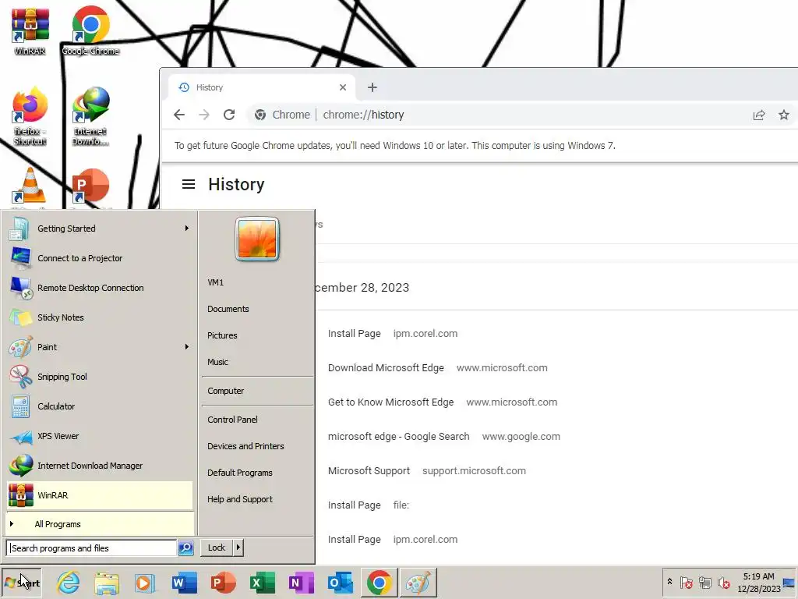Launch Internet Download Manager from Start menu
798x599 pixels.
(x=101, y=466)
